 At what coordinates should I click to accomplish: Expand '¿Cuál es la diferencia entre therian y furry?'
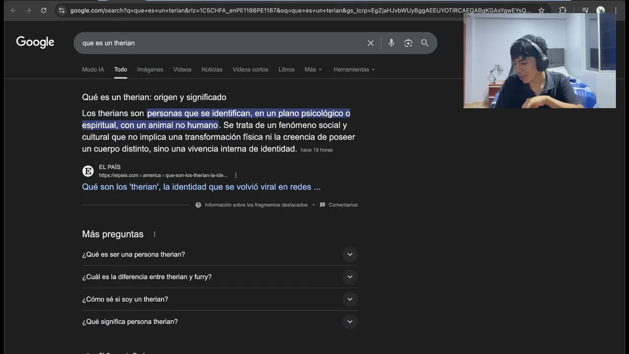coord(220,277)
